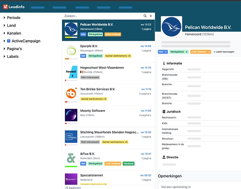The width and height of the screenshot is (241, 189).
Task: Open Epurple B.V. company name
Action: (89, 46)
